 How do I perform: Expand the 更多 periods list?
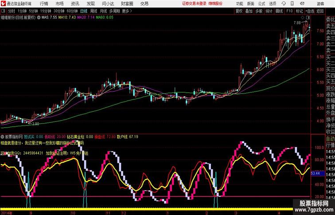click(127, 11)
